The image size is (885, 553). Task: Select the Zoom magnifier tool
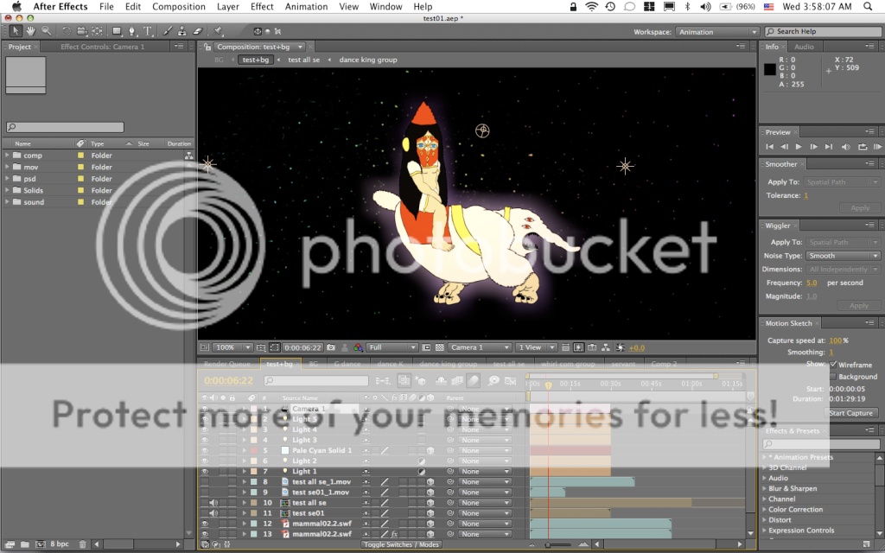point(45,31)
